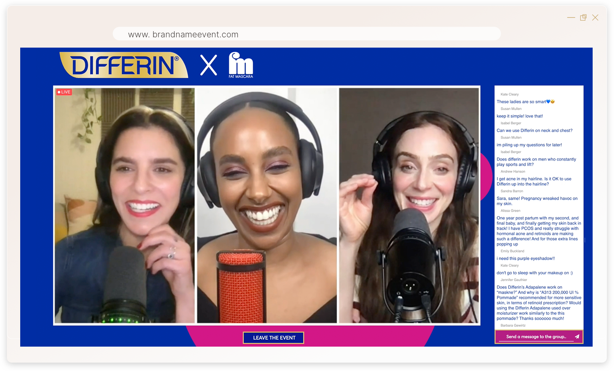Restore the browser window size

[583, 18]
